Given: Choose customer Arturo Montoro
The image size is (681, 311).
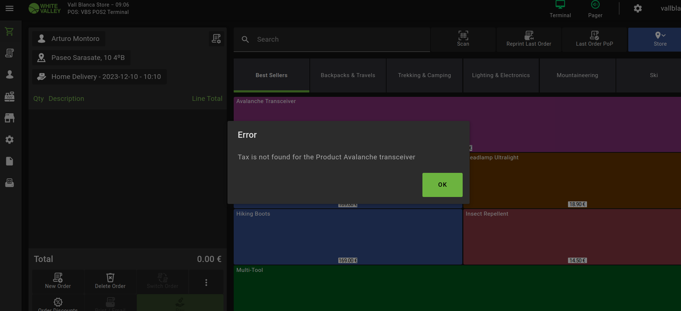Looking at the screenshot, I should click(69, 39).
